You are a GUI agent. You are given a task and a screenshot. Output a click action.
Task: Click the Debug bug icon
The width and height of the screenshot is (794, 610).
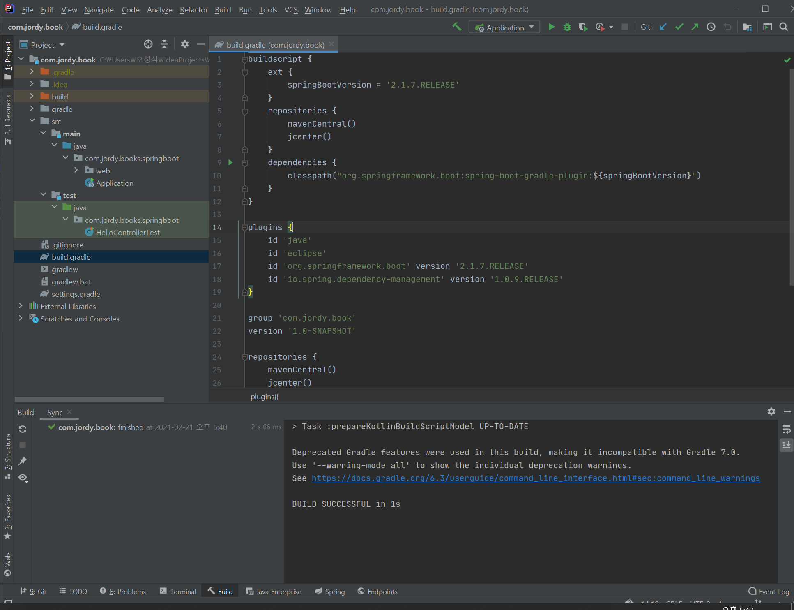point(567,27)
